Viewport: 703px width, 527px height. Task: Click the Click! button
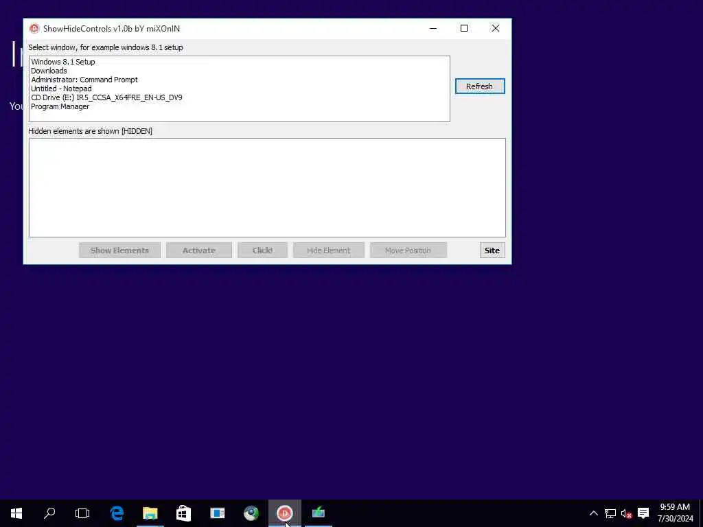click(263, 250)
